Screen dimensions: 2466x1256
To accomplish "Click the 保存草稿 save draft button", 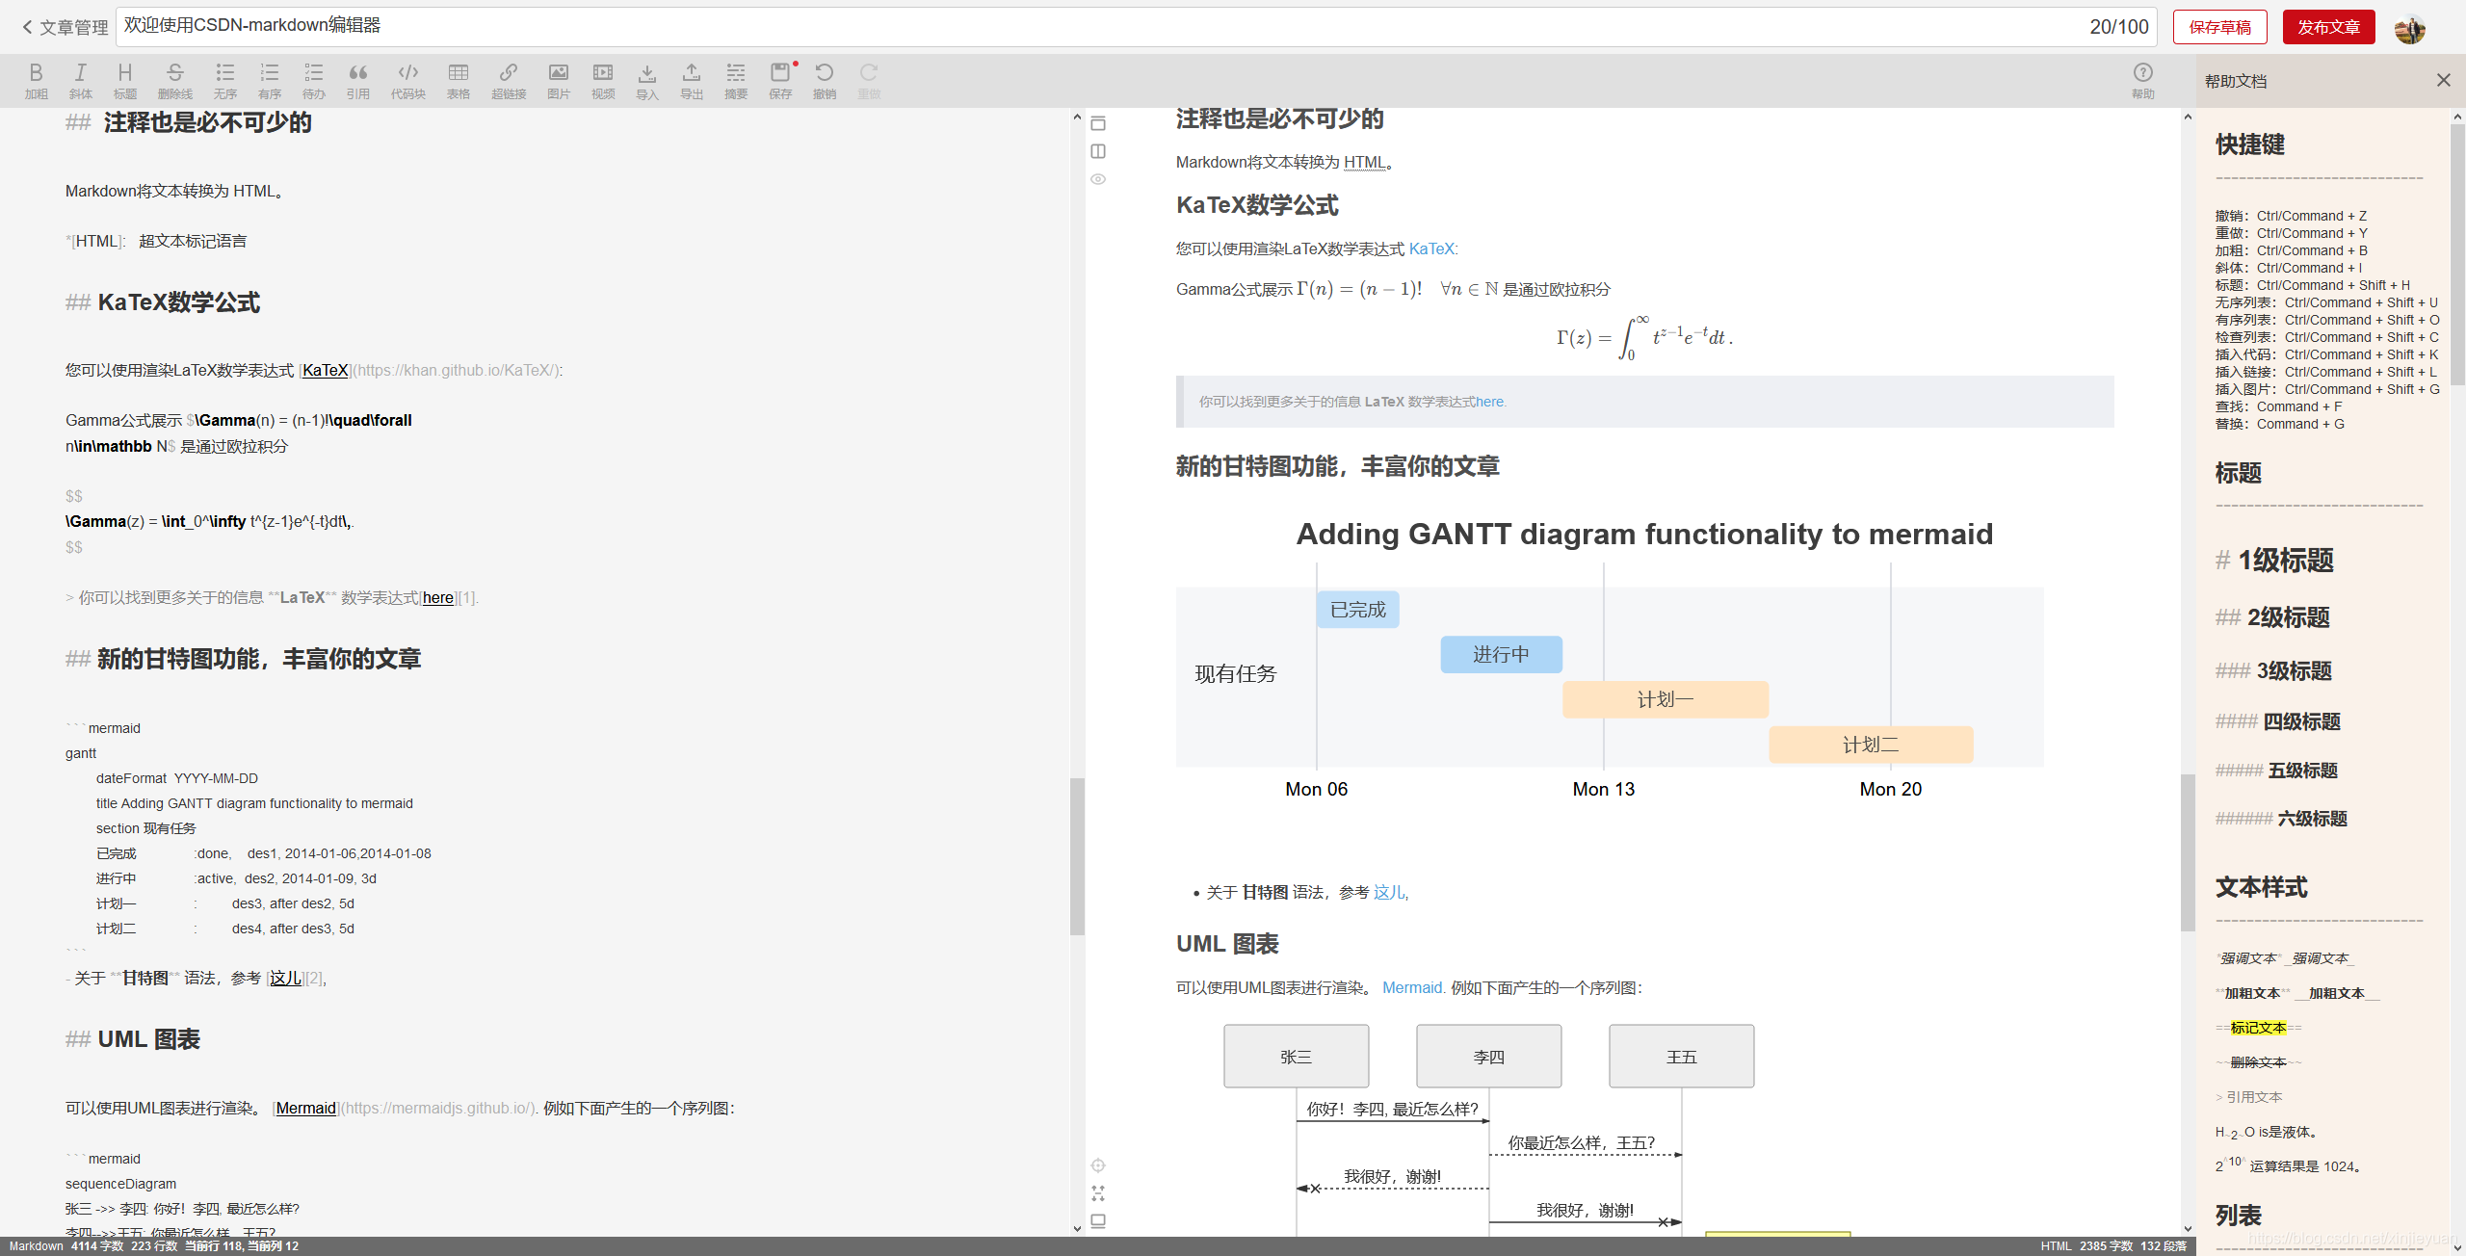I will [2219, 27].
